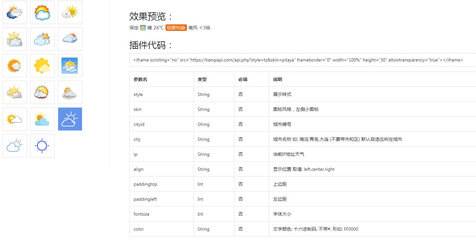The width and height of the screenshot is (476, 241).
Task: Click 保定 city name in preview
Action: coord(134,28)
